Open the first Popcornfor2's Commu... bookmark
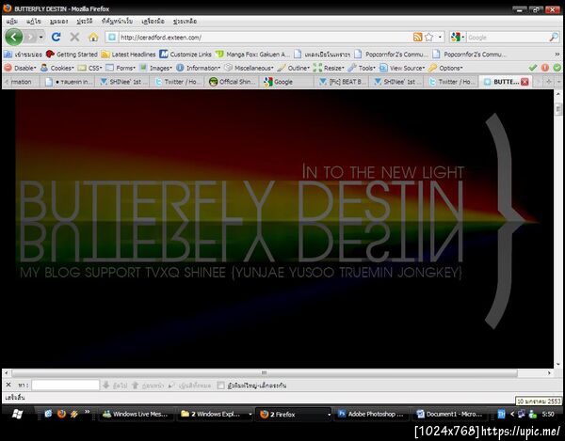 tap(392, 55)
